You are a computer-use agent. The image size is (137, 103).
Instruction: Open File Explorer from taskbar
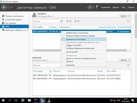tap(29, 100)
